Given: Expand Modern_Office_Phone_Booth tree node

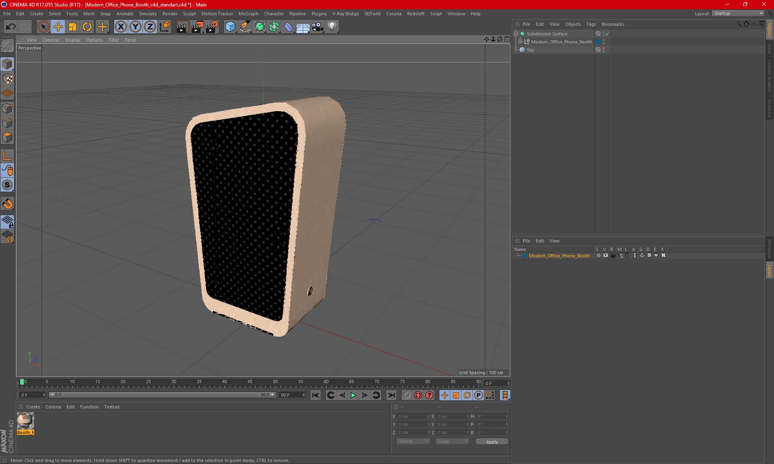Looking at the screenshot, I should point(520,42).
